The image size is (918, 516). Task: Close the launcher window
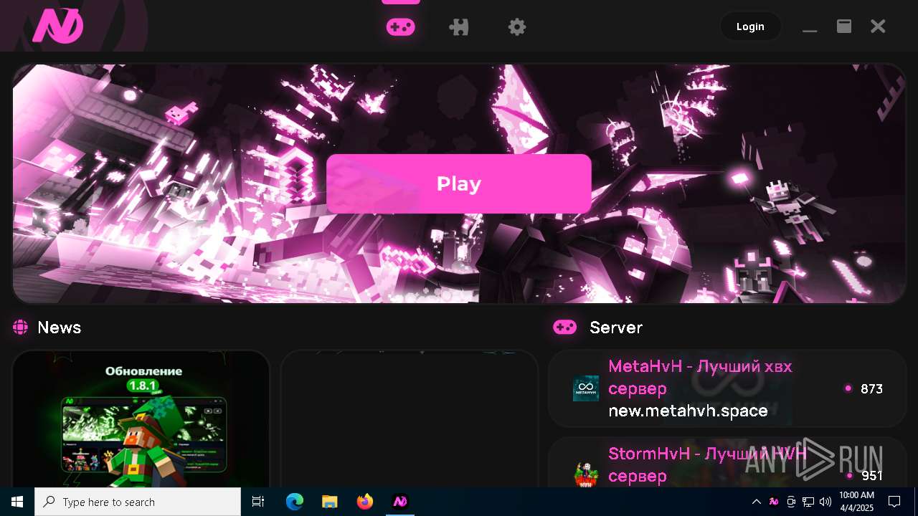(878, 27)
